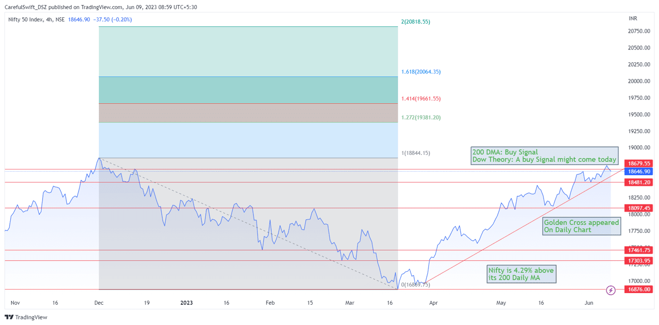Click 17000.00 on the price scale
The width and height of the screenshot is (659, 325).
(639, 281)
